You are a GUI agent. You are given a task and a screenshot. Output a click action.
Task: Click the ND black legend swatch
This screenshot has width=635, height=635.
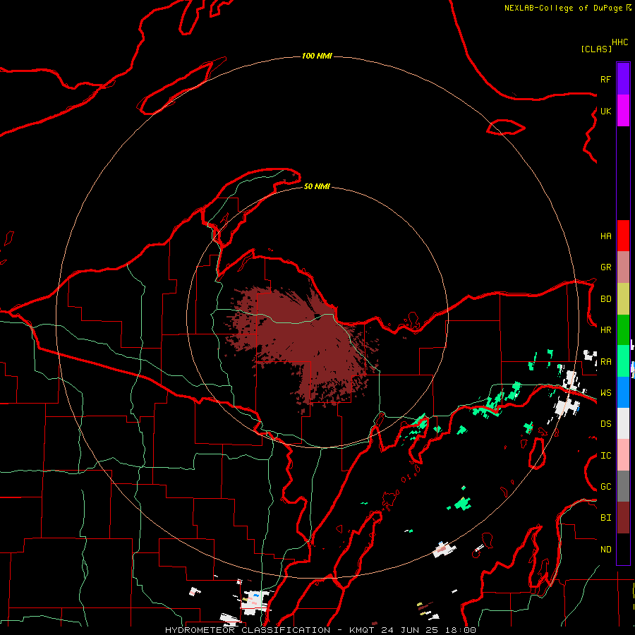click(623, 549)
